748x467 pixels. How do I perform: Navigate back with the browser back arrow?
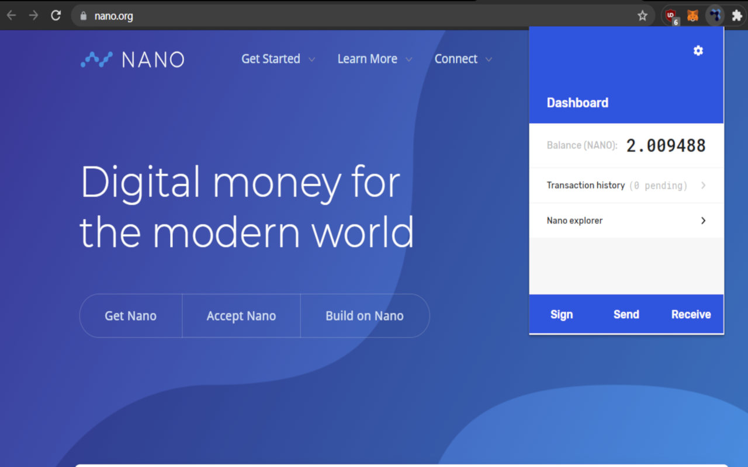pos(11,15)
